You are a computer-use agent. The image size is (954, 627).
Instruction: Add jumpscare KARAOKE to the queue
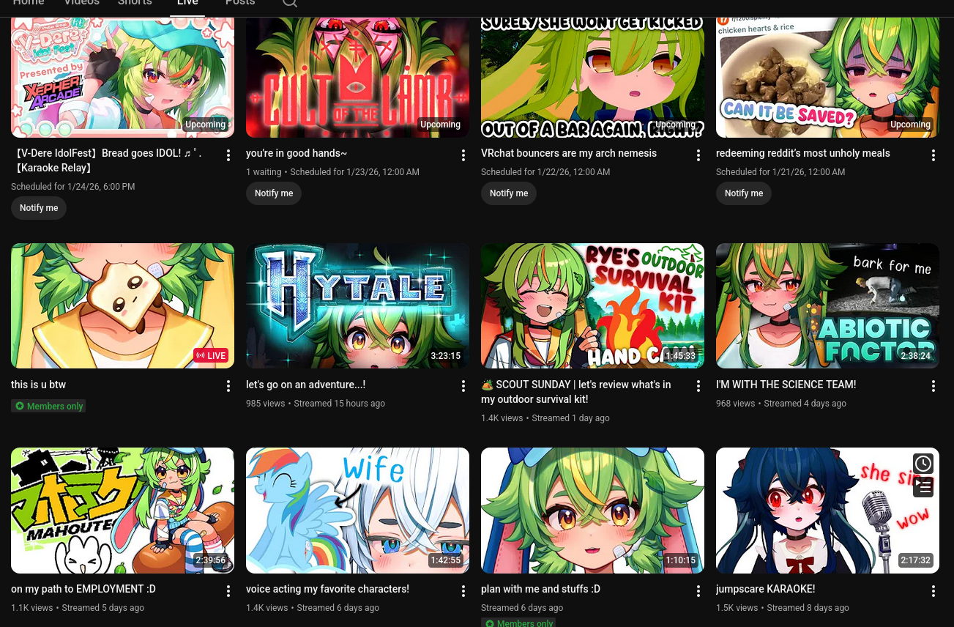click(x=923, y=486)
